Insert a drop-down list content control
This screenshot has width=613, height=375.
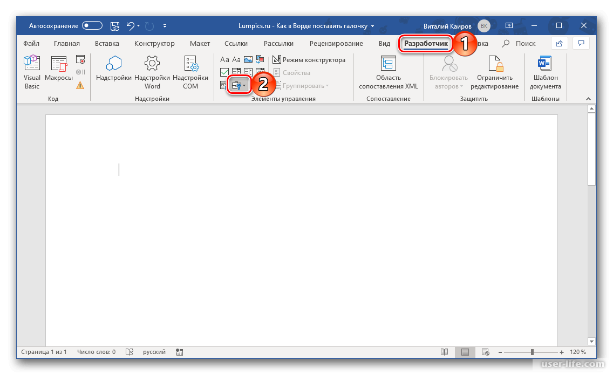(x=248, y=72)
